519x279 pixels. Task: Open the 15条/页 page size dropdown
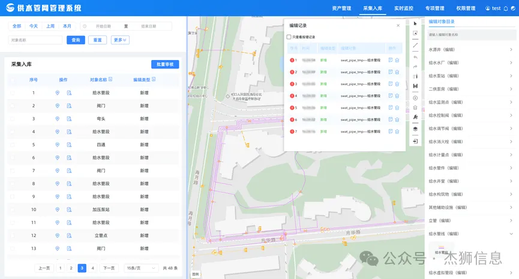pyautogui.click(x=140, y=268)
